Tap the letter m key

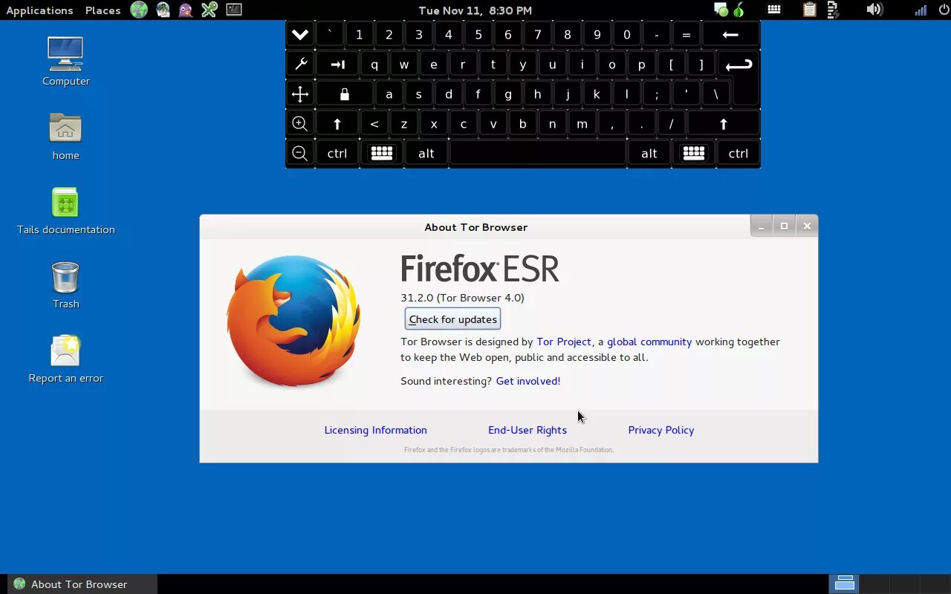click(x=582, y=123)
